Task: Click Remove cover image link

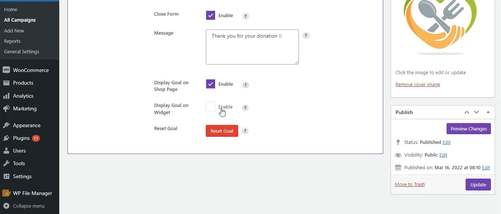Action: 417,85
